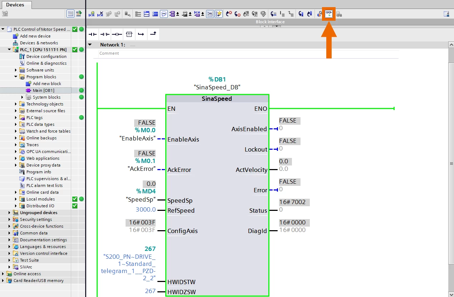Screen dimensions: 454x297
Task: Click the green checkmark status for PLC_1
Action: (x=75, y=50)
